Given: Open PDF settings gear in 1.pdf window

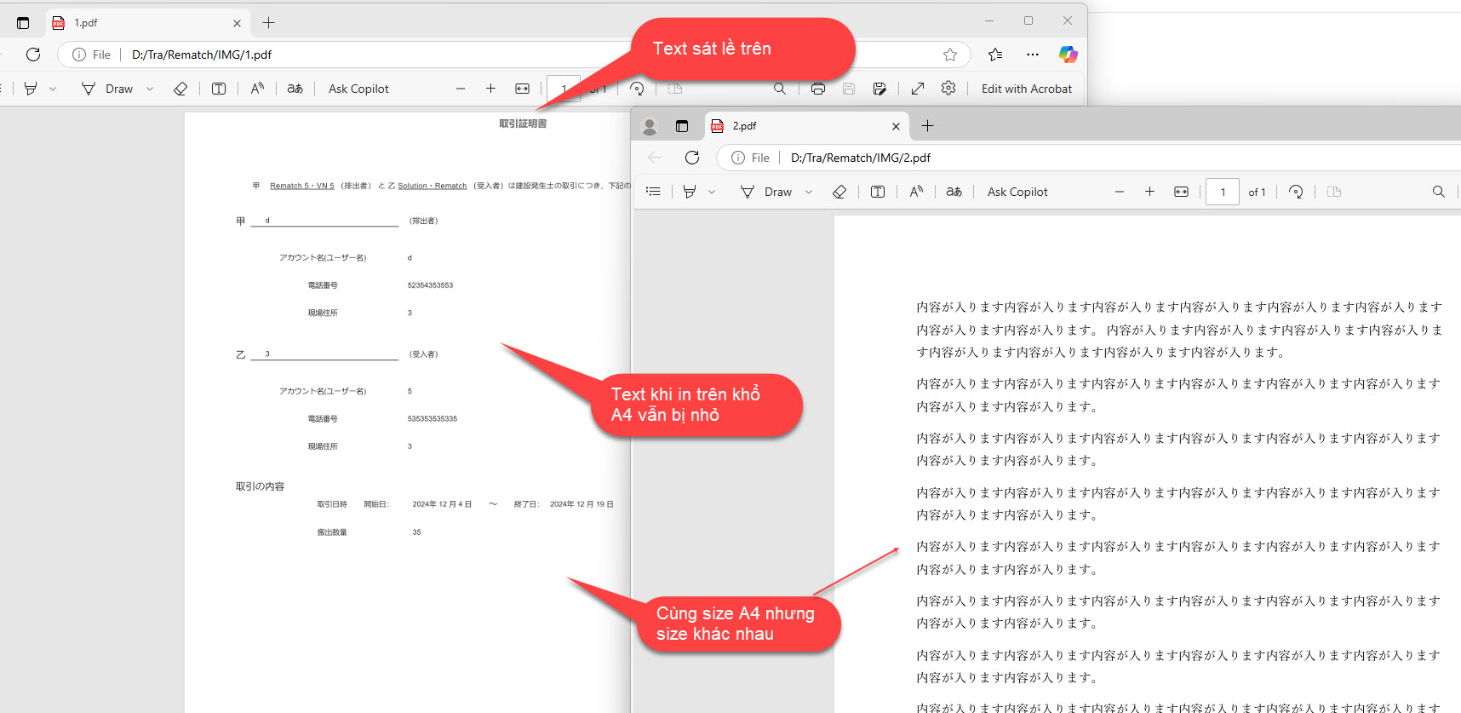Looking at the screenshot, I should tap(948, 89).
